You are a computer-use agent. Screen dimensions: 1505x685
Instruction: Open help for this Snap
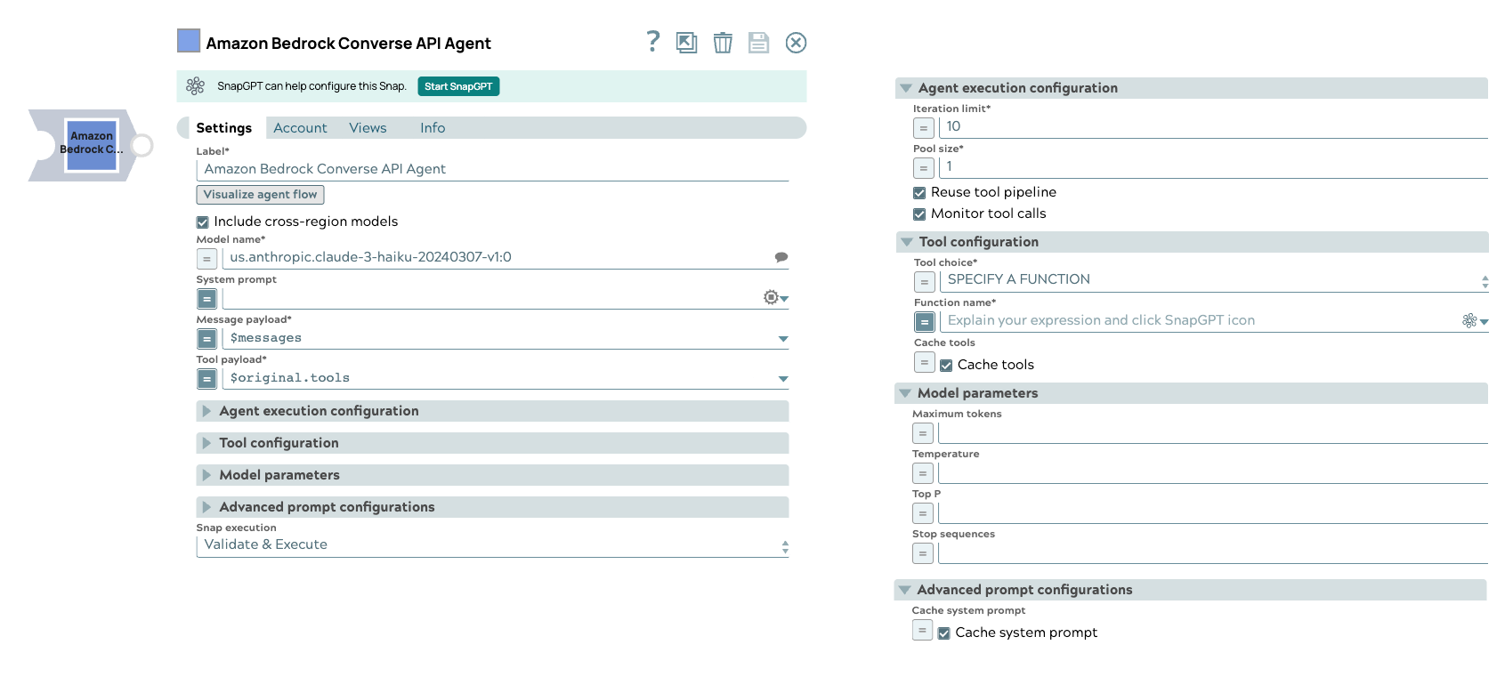(x=651, y=42)
